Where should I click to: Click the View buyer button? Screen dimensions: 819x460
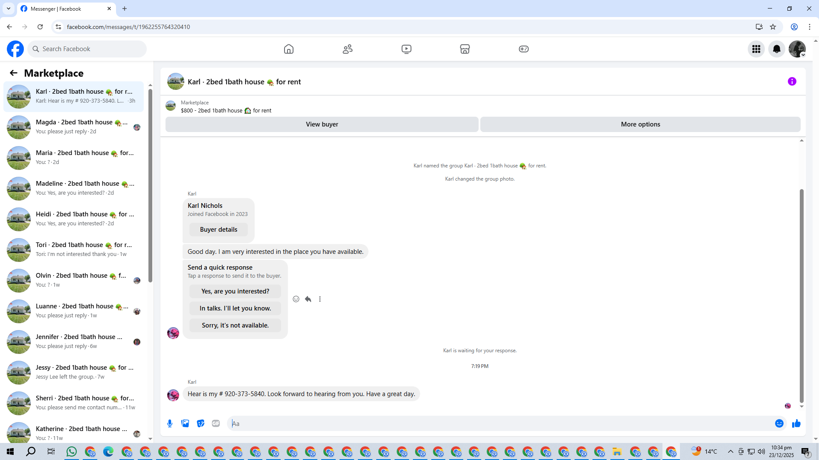tap(322, 124)
